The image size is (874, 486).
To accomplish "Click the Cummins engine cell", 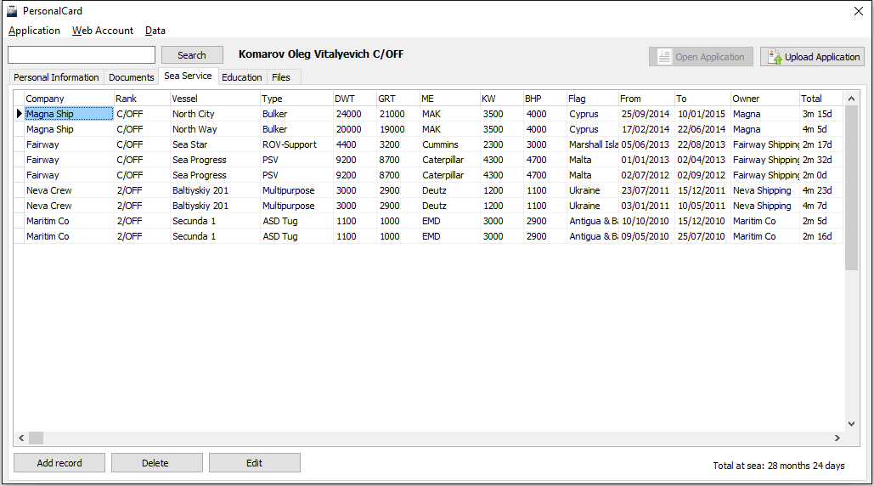I will pos(449,144).
